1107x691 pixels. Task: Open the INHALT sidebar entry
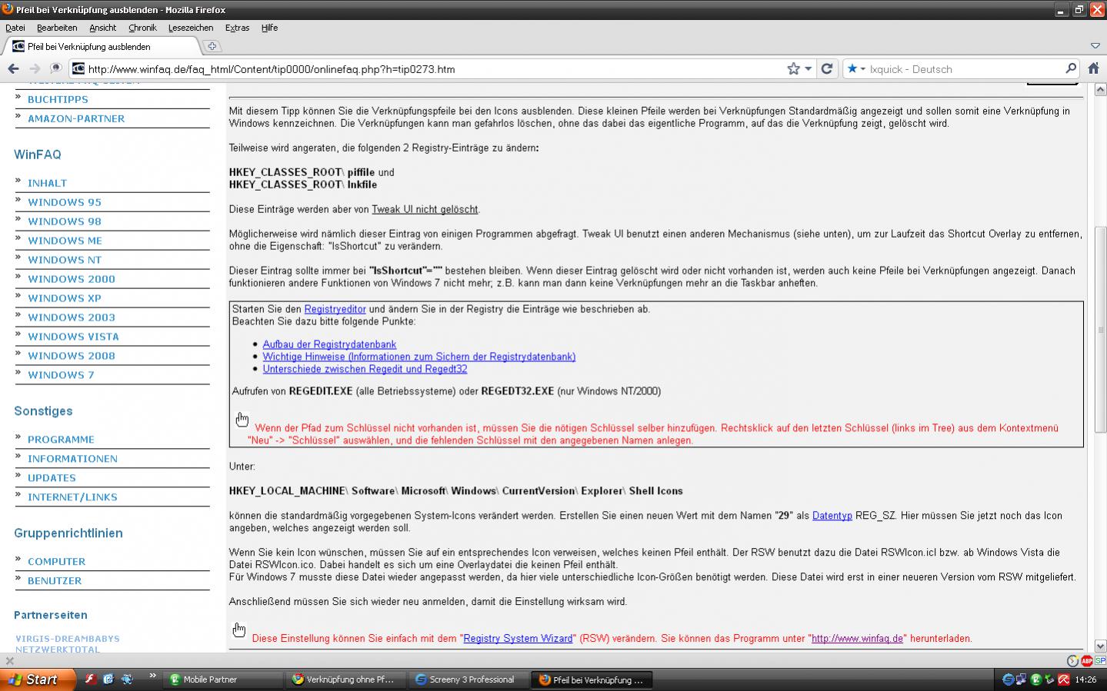[47, 183]
